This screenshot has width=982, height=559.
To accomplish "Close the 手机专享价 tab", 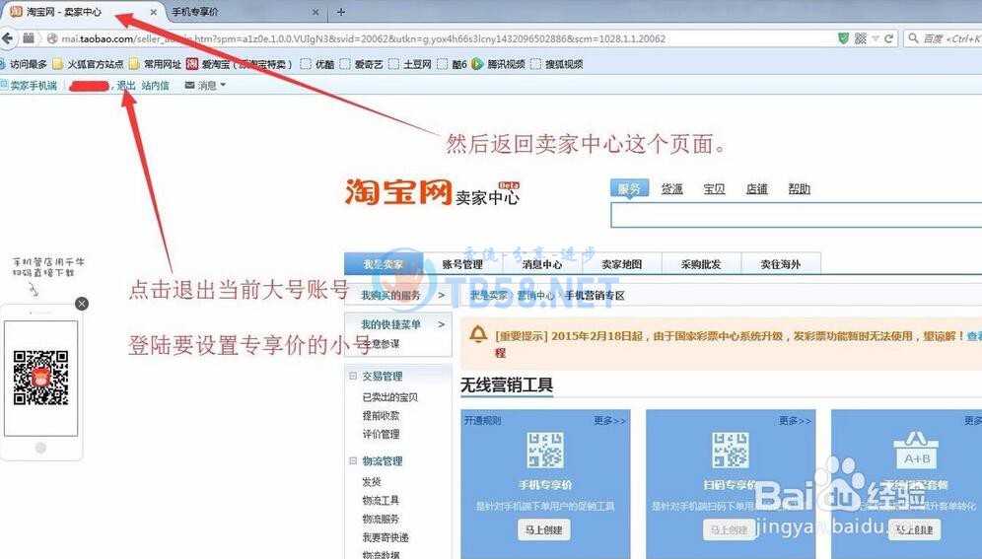I will point(316,12).
